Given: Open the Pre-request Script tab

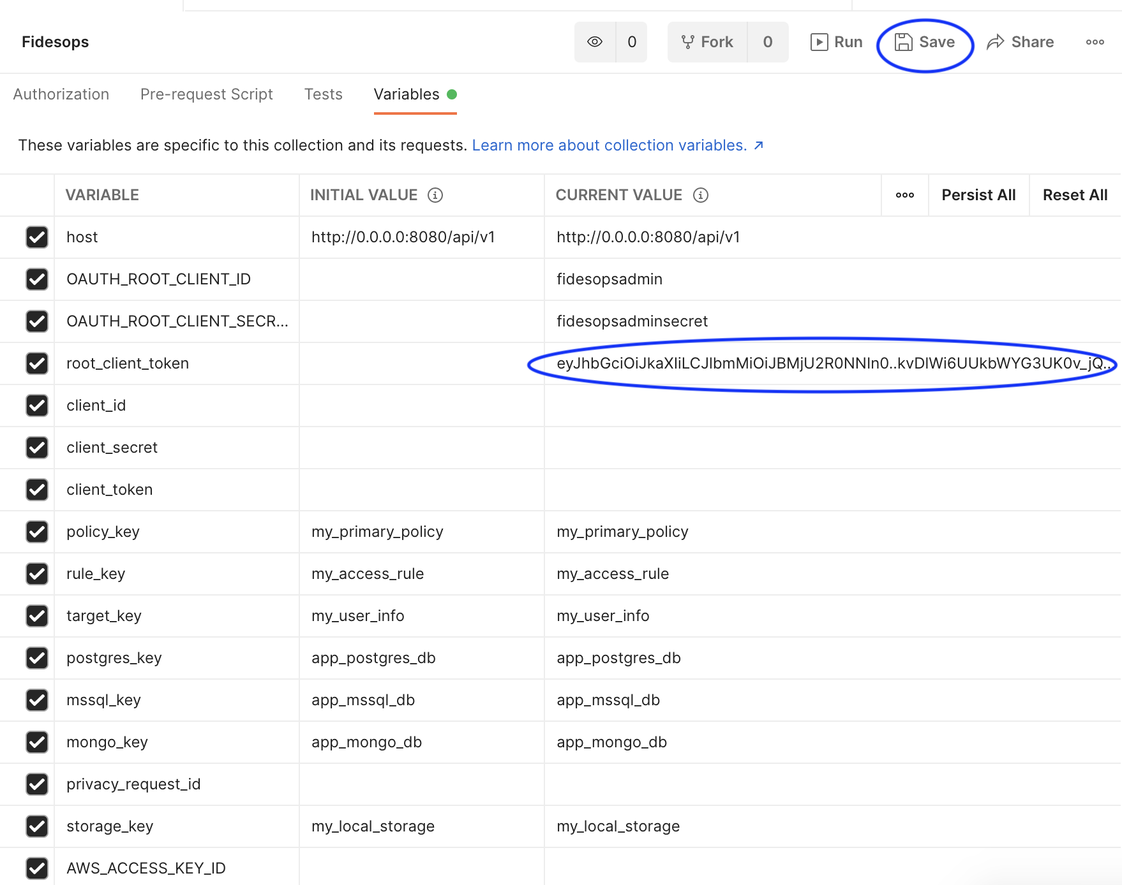Looking at the screenshot, I should click(x=206, y=94).
